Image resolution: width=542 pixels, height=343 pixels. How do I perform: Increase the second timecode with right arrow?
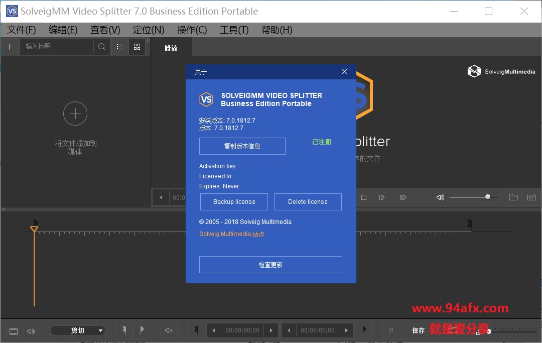[x=346, y=330]
